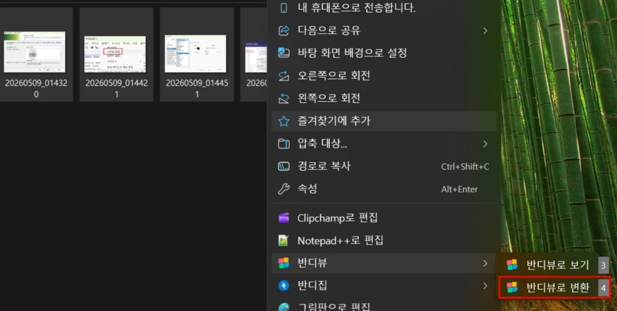
Task: Click the file name 20260509_014320
Action: click(x=36, y=89)
